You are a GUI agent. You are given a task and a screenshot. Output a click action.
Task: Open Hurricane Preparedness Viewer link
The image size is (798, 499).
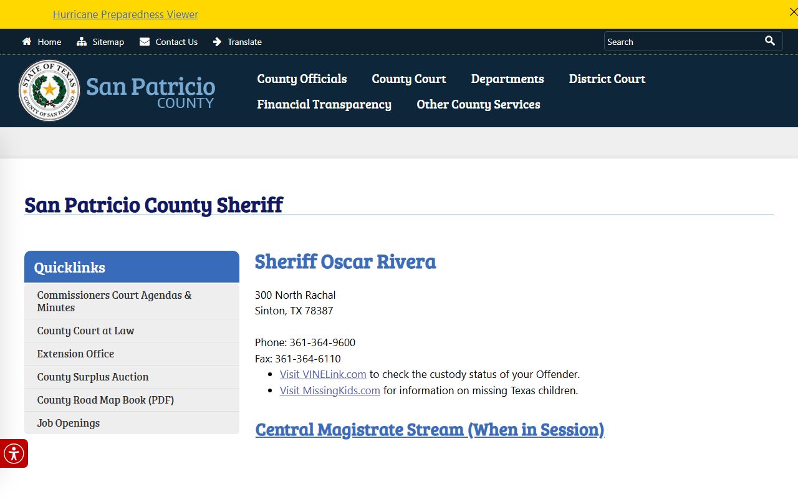click(125, 14)
